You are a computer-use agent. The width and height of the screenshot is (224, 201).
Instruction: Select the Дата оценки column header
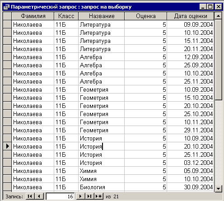coord(191,16)
